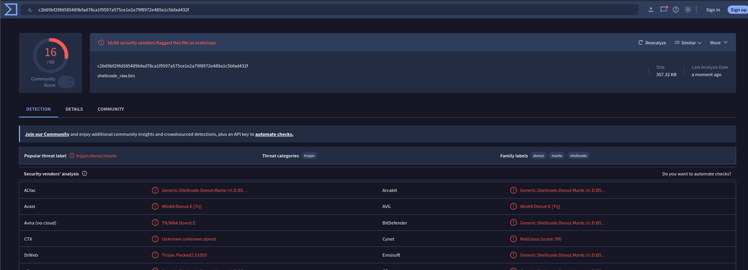Click the Arcabit Generic.Shellcode.Donut.Marte result
The height and width of the screenshot is (270, 748).
pyautogui.click(x=562, y=190)
